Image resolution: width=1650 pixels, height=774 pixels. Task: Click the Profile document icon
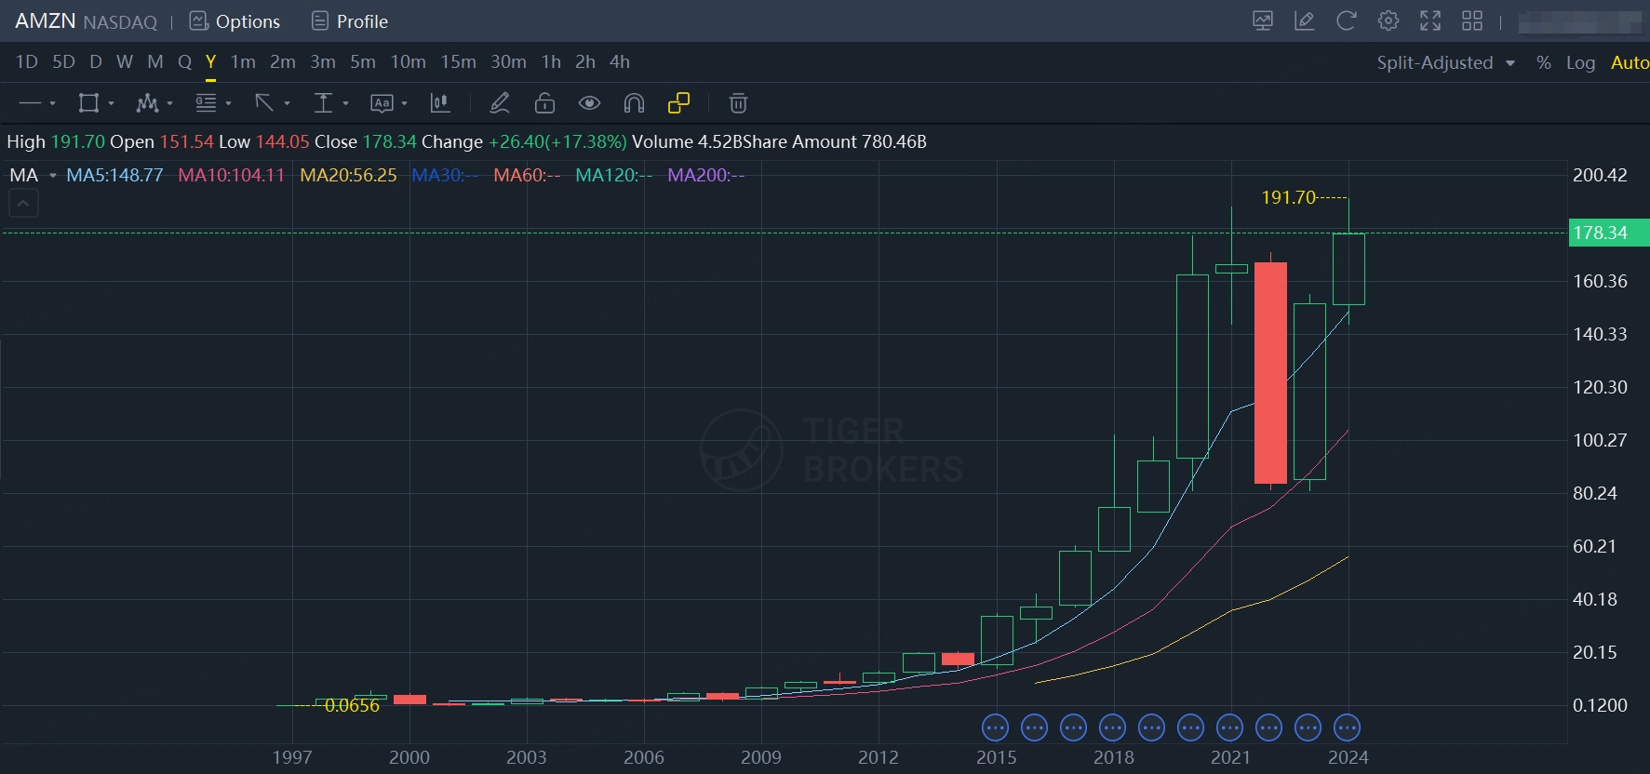pos(319,21)
